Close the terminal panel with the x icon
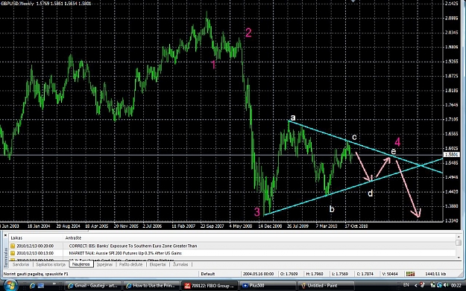This screenshot has width=466, height=291. click(5, 235)
